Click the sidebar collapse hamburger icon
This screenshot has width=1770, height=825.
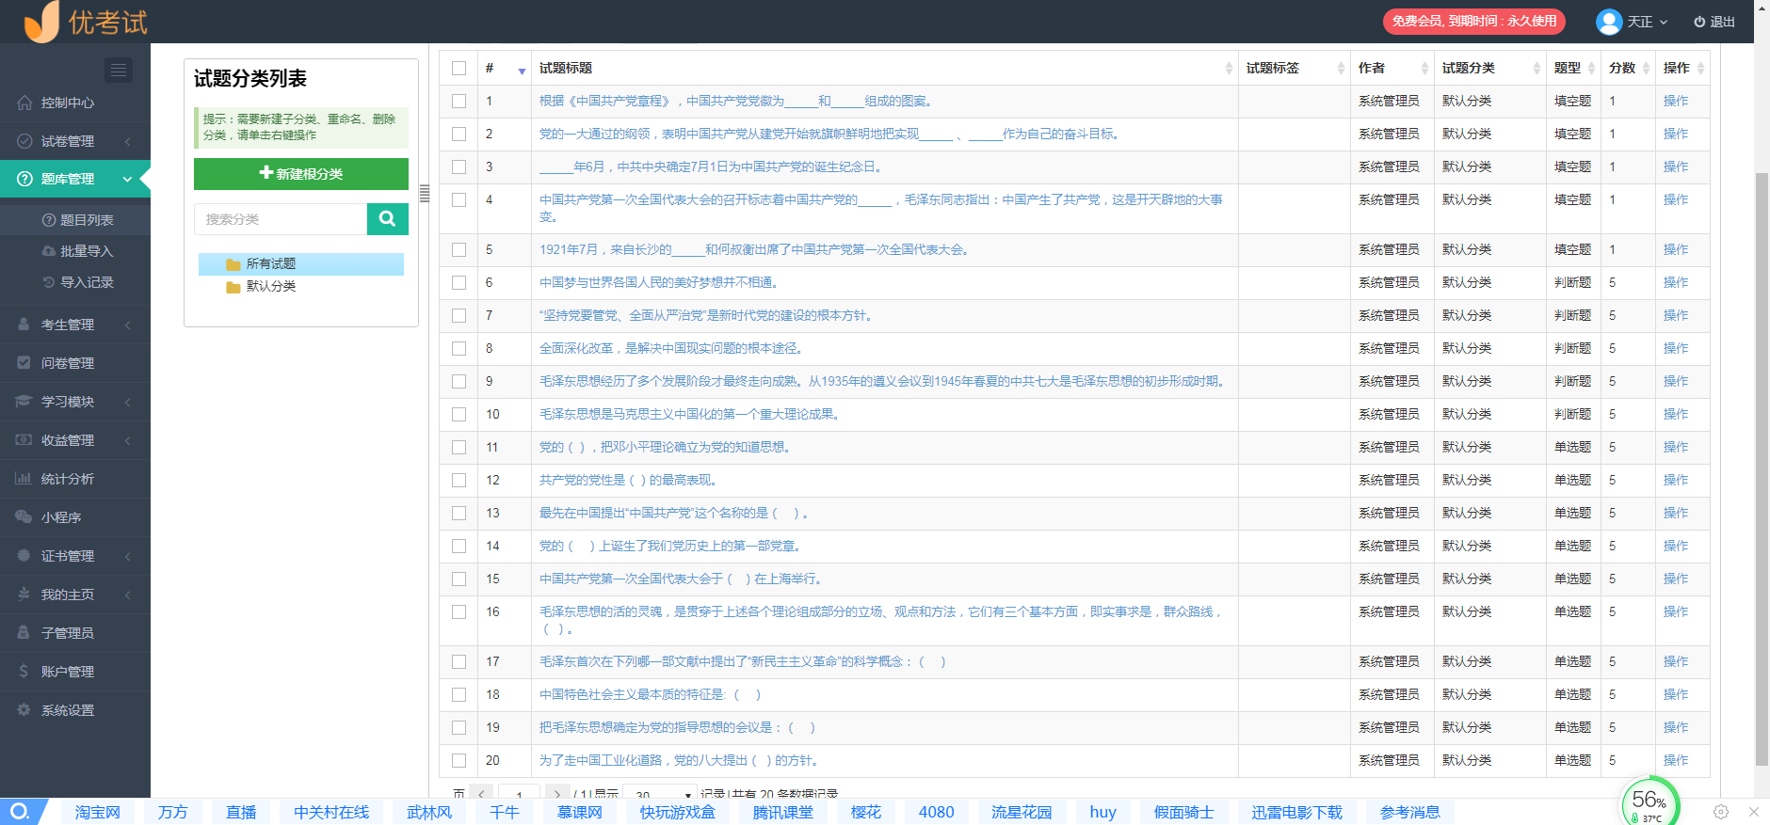(118, 70)
